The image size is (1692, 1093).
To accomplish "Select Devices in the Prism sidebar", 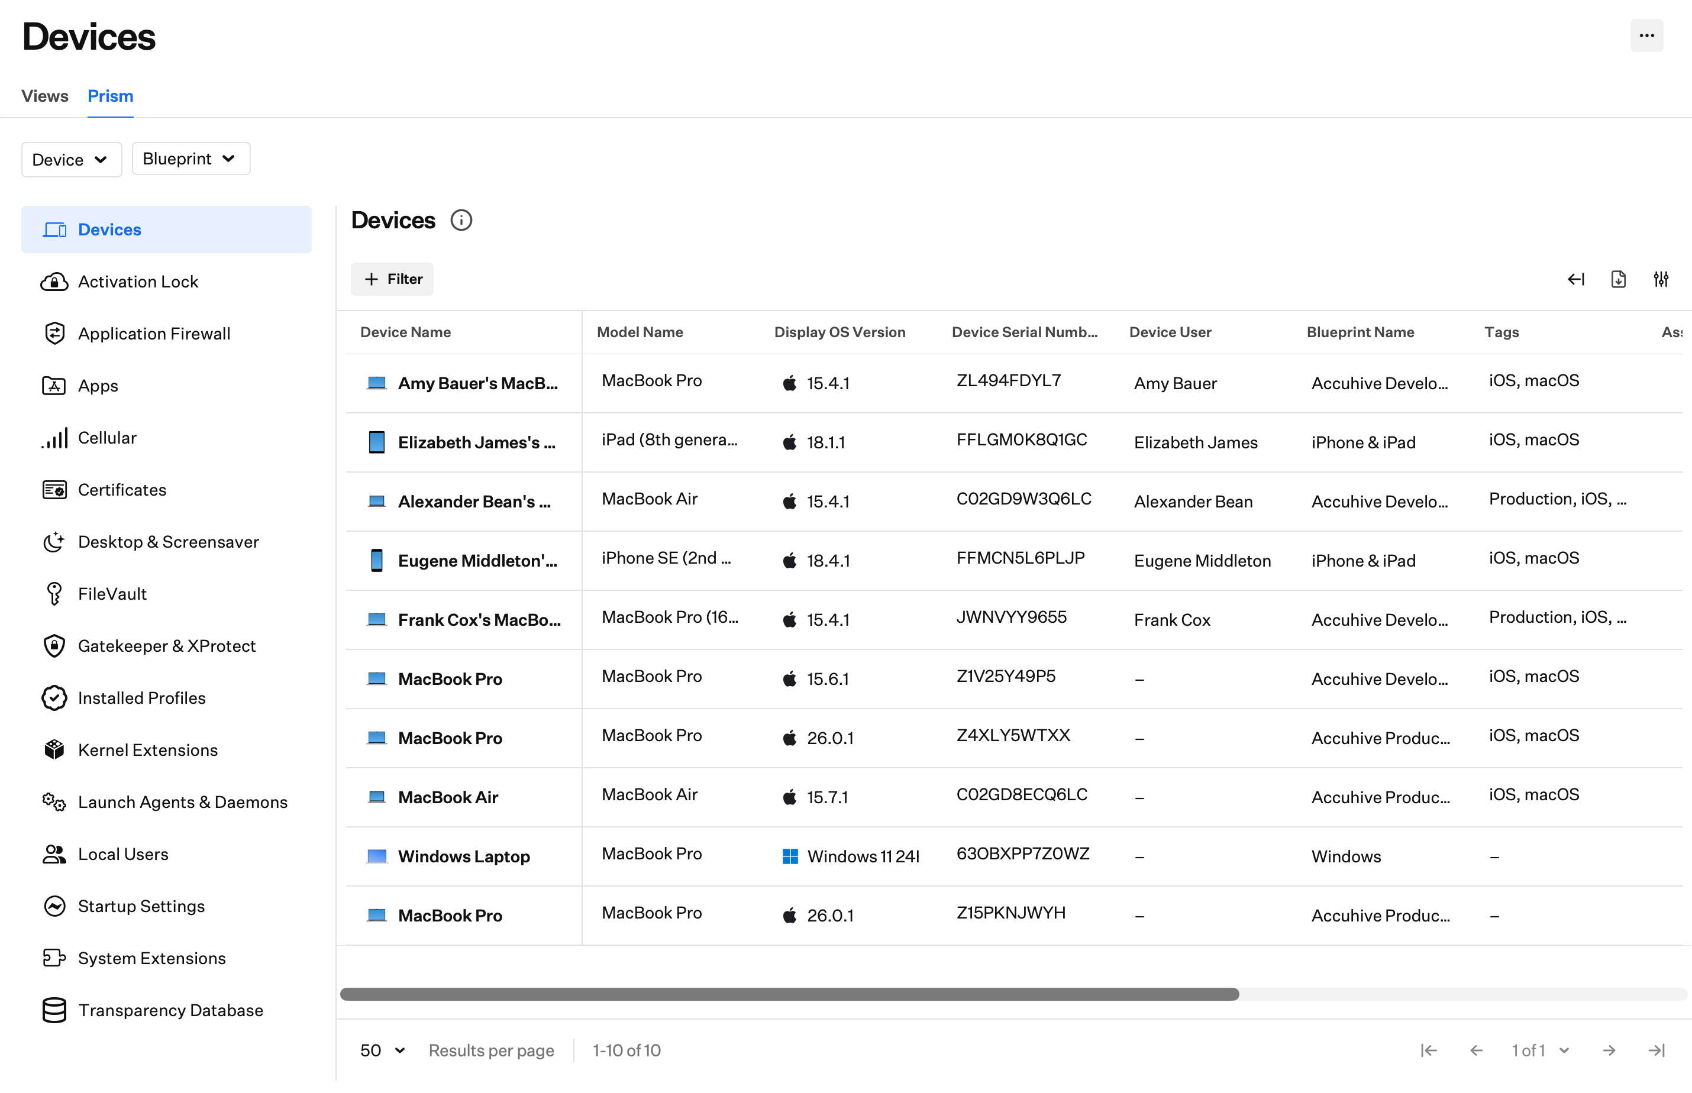I will click(x=166, y=230).
